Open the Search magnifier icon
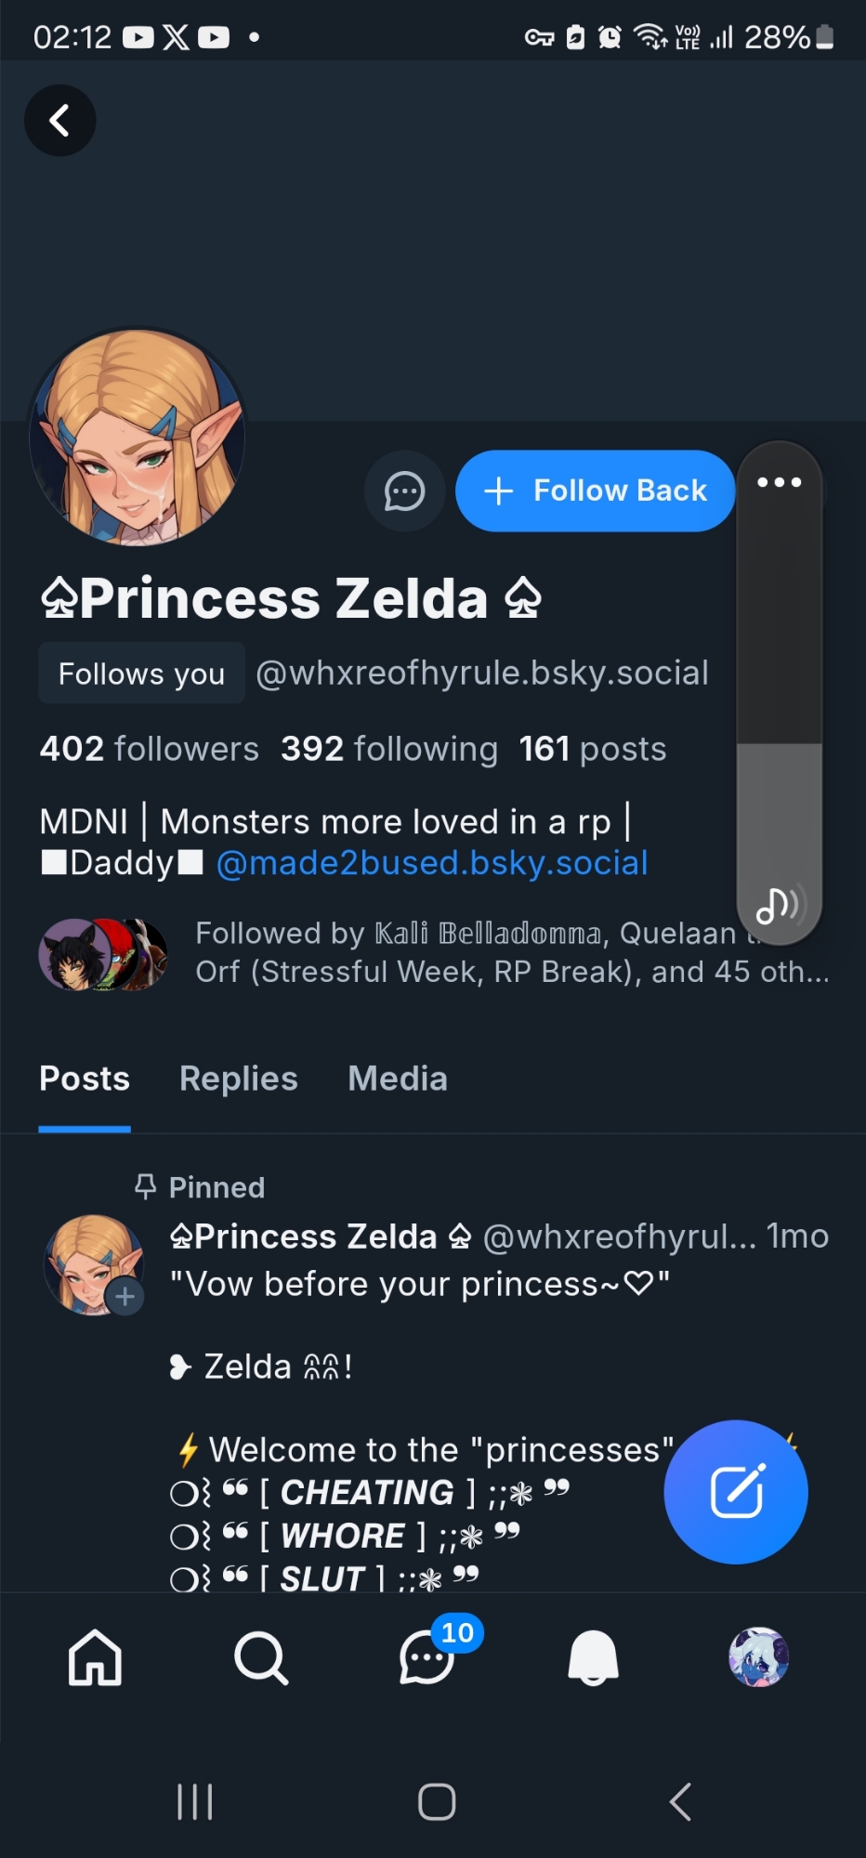The image size is (866, 1858). coord(261,1657)
